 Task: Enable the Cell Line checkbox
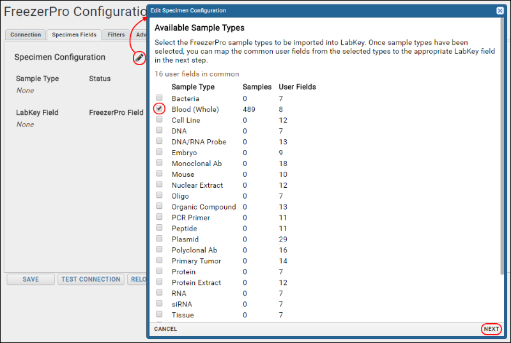(x=159, y=119)
